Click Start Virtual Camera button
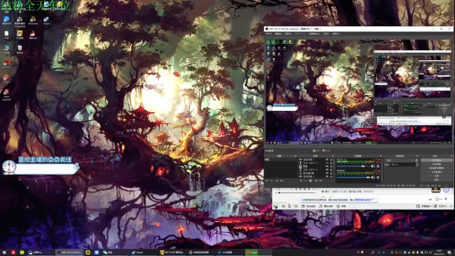Screen dimensions: 455x256 [x=437, y=168]
